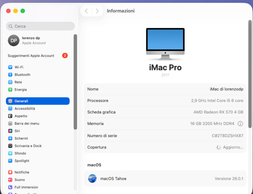Viewport: 253px width, 194px height.
Task: Click the memory info circle icon
Action: pyautogui.click(x=240, y=124)
